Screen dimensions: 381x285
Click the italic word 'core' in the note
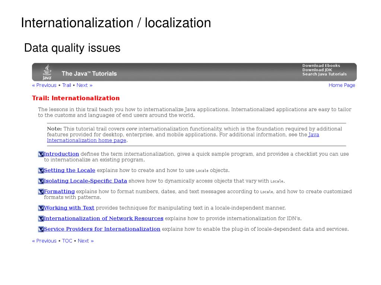131,129
